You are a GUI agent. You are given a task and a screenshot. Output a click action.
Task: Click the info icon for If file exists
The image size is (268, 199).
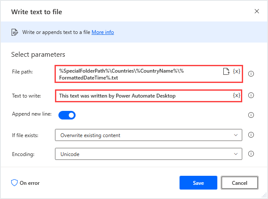click(251, 135)
